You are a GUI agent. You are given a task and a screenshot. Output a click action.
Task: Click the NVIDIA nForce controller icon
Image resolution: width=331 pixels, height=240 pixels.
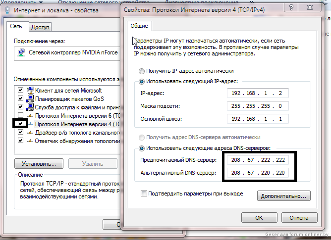21,52
